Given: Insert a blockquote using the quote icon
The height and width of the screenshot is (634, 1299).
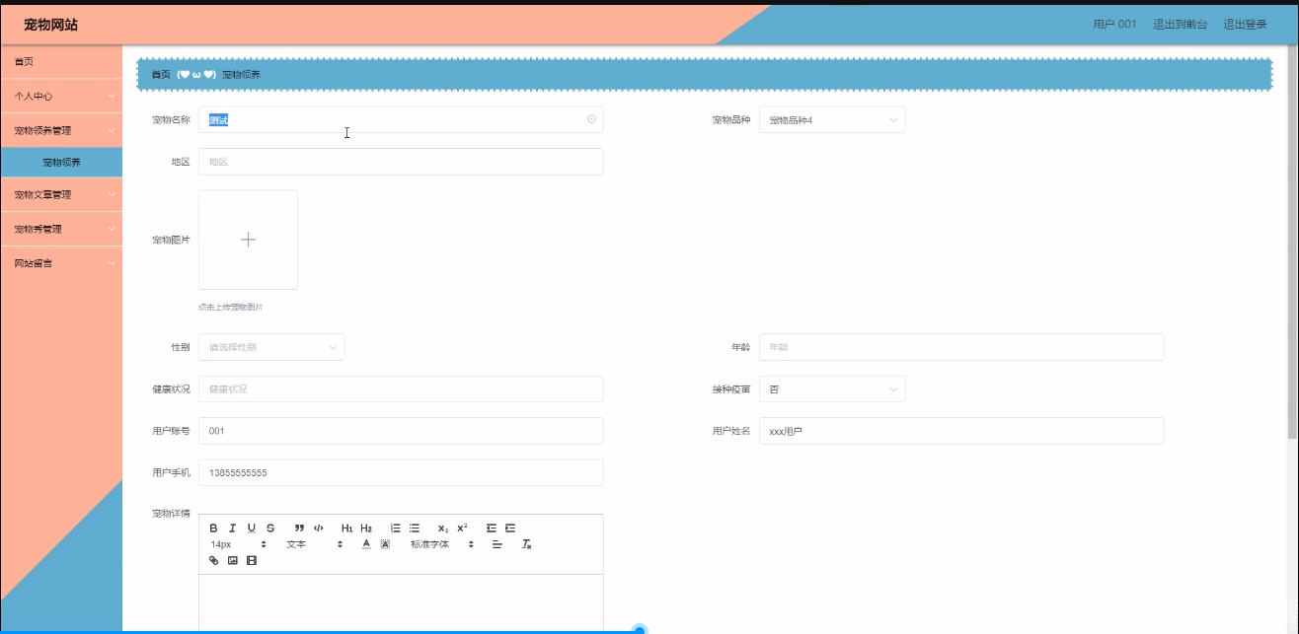Looking at the screenshot, I should click(299, 528).
